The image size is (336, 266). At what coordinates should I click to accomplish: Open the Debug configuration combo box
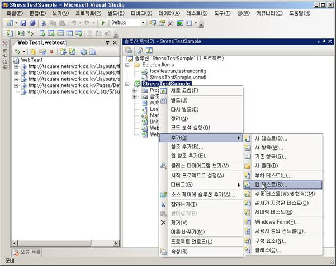coord(128,23)
